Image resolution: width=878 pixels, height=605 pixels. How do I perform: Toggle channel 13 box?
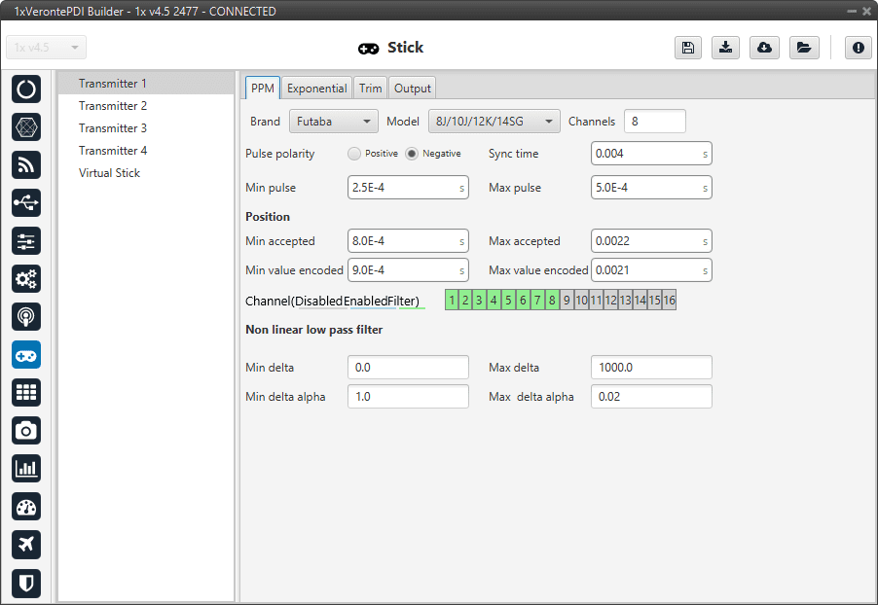click(x=625, y=300)
